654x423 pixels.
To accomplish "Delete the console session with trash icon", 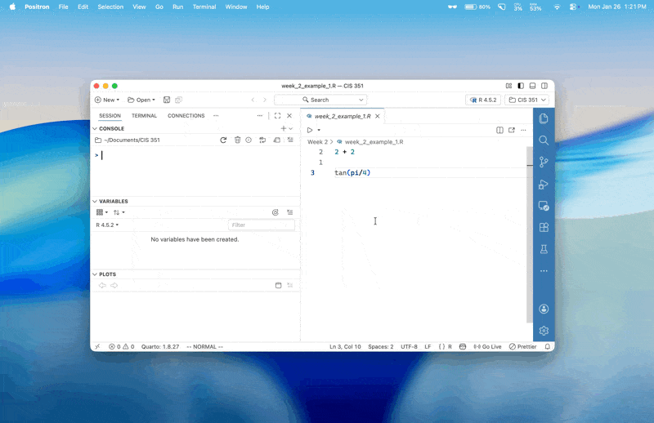I will click(x=237, y=140).
